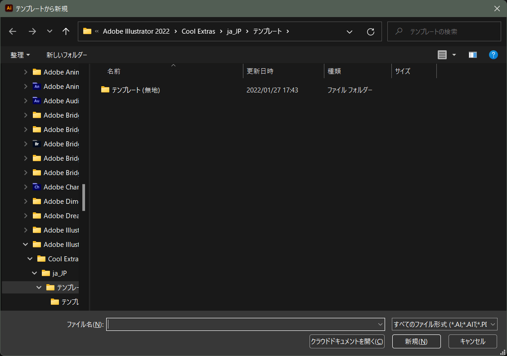Screen dimensions: 507x356
Task: Select the Adobe Dim folder in tree
Action: pyautogui.click(x=56, y=202)
